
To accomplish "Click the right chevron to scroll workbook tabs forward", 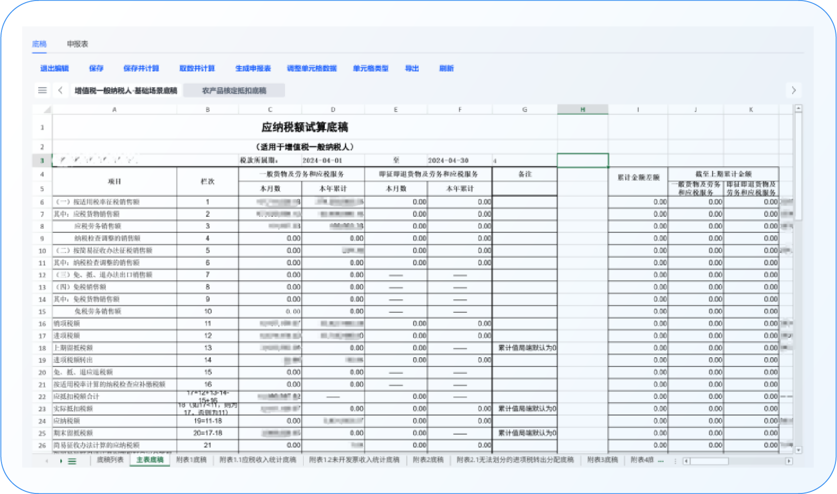I will point(793,90).
